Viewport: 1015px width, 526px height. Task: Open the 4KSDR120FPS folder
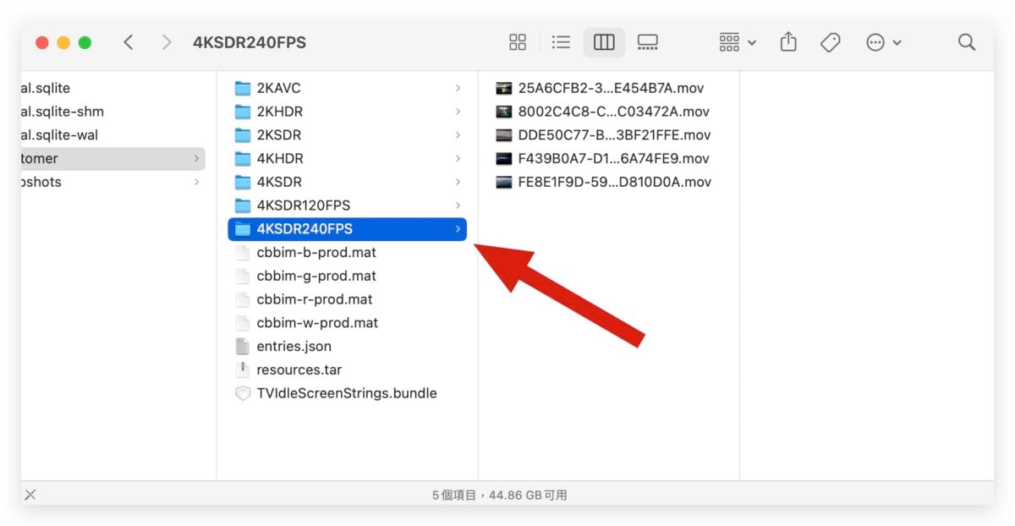click(x=348, y=205)
